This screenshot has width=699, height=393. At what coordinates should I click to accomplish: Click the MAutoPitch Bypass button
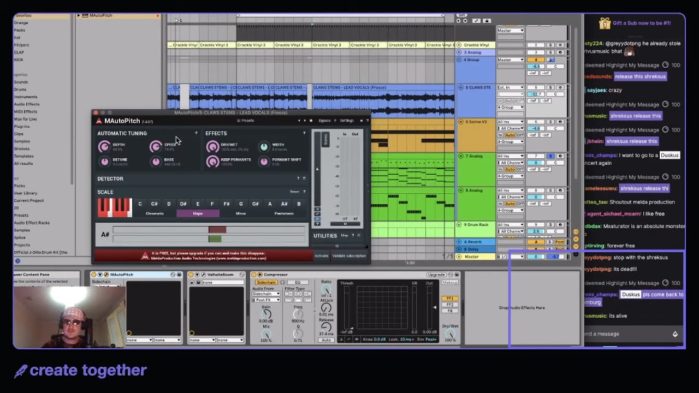[x=324, y=121]
